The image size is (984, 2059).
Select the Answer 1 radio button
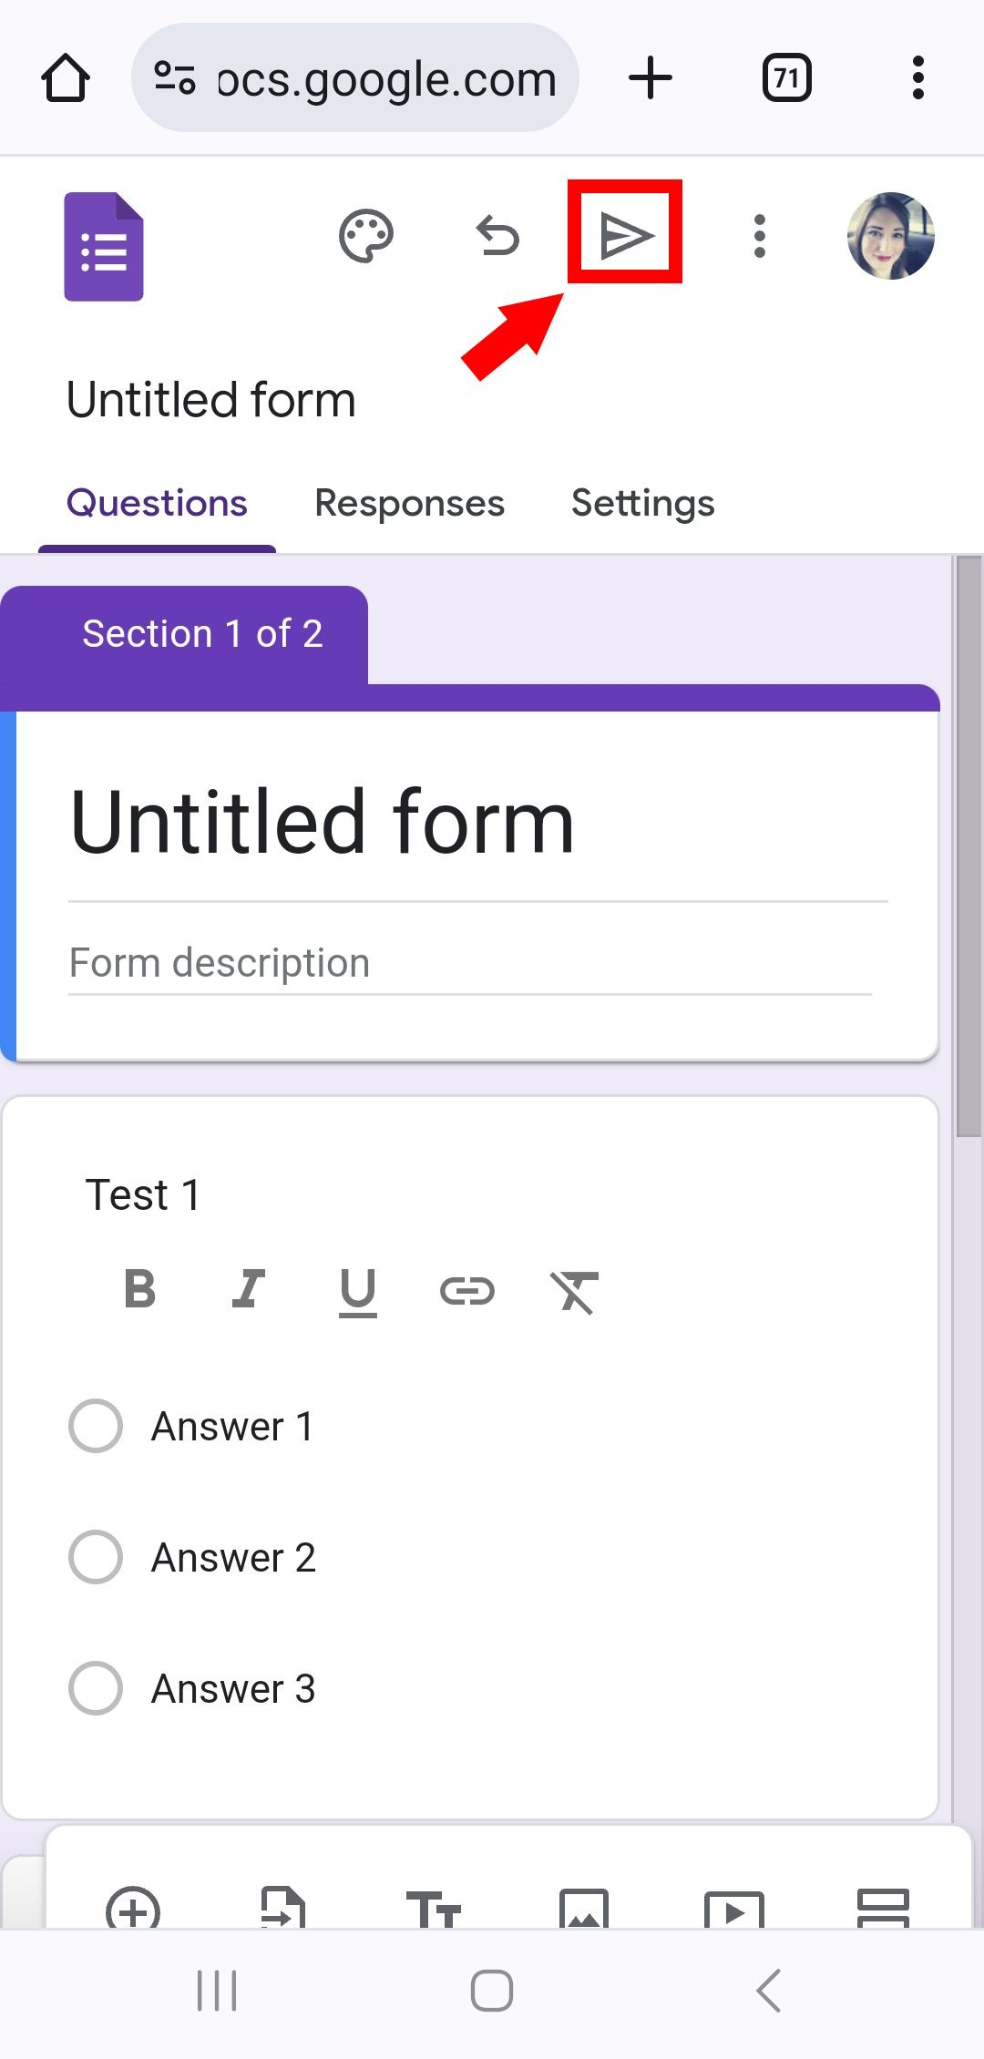click(x=95, y=1426)
